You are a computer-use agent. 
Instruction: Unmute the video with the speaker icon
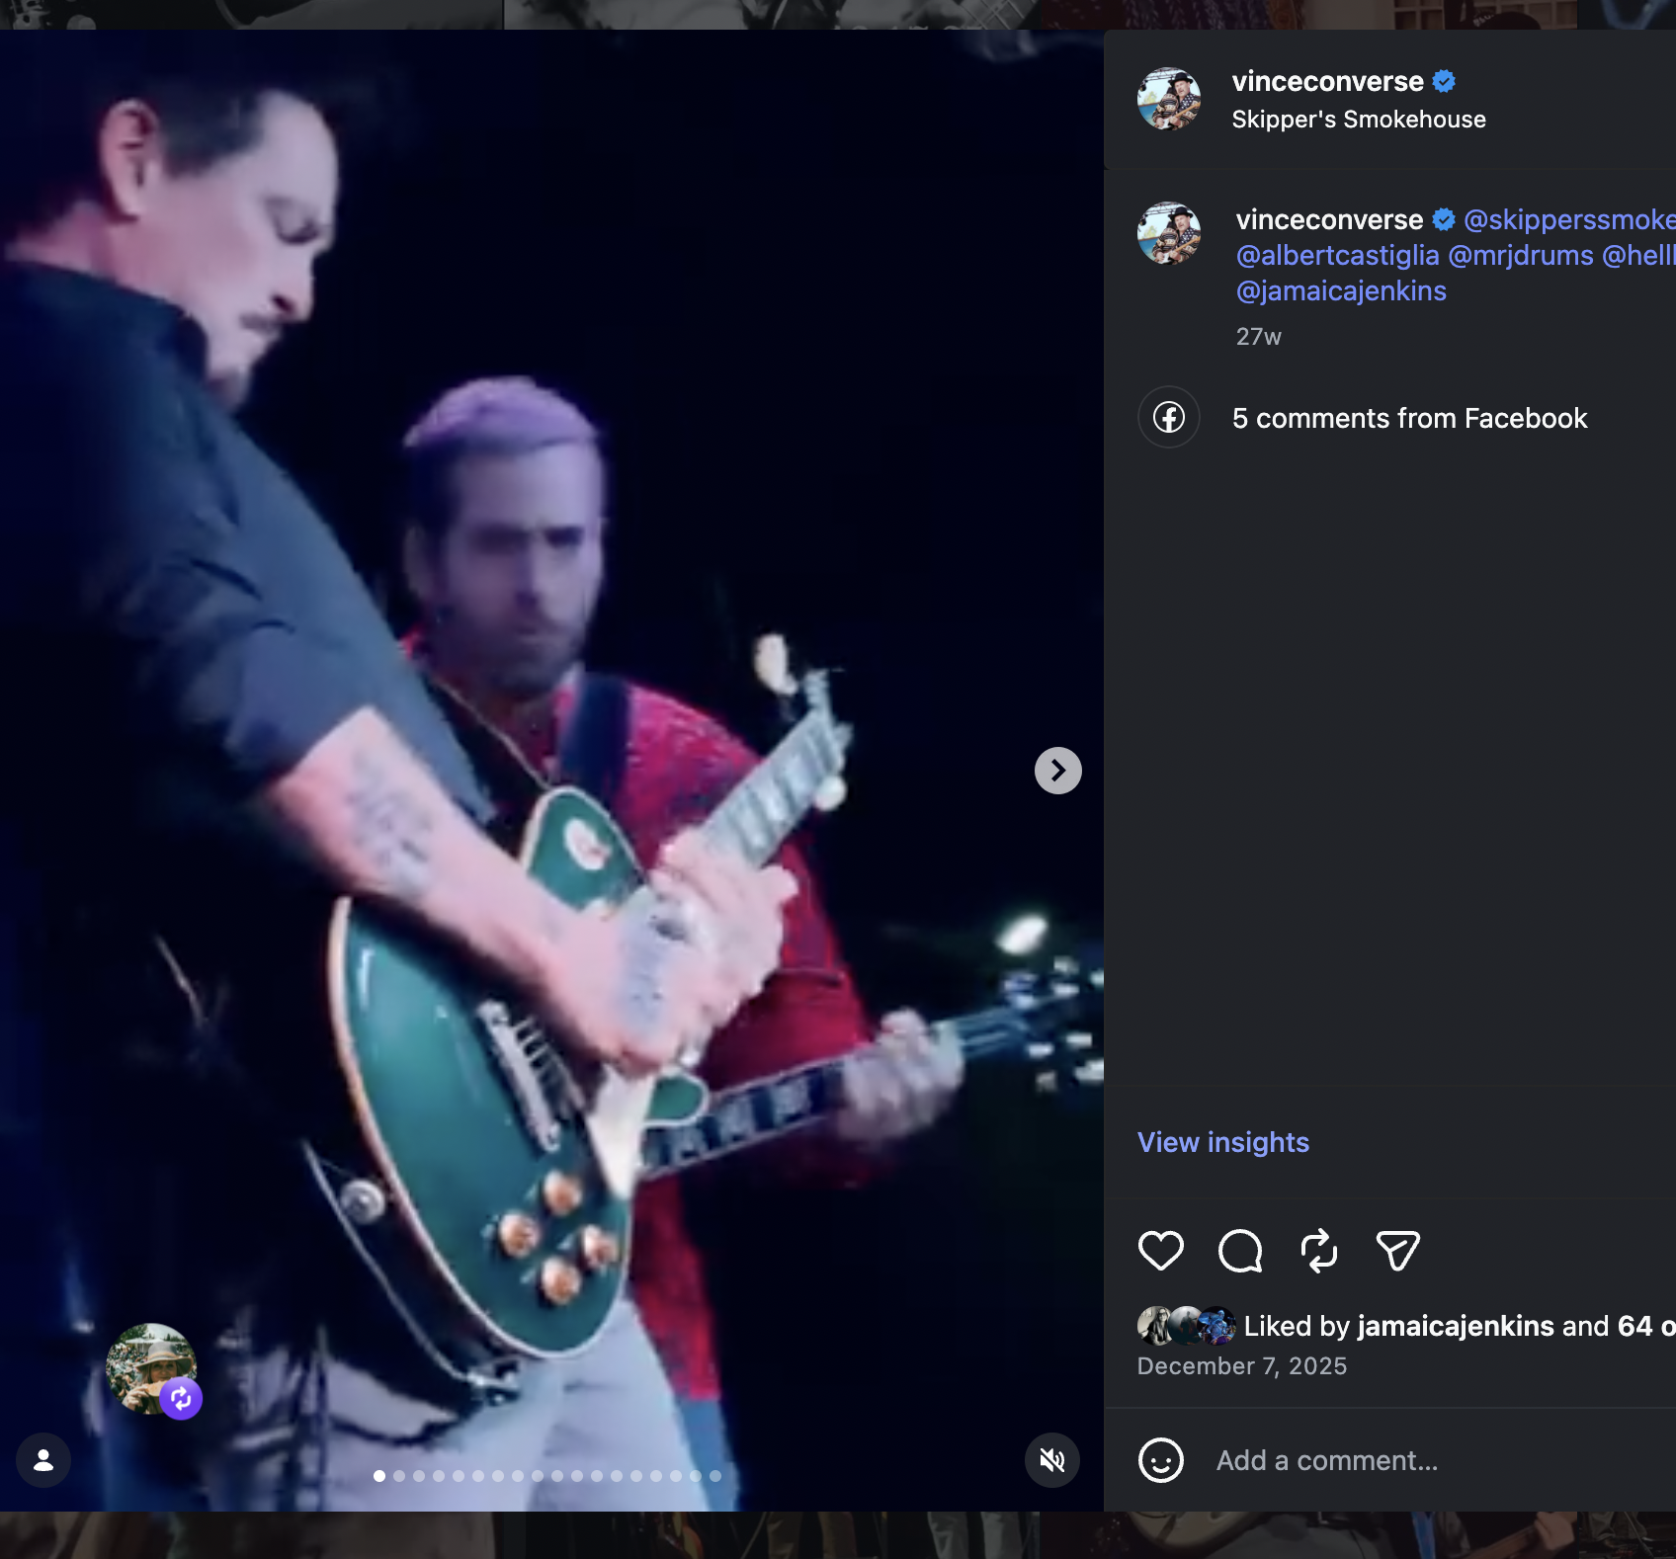click(1052, 1460)
